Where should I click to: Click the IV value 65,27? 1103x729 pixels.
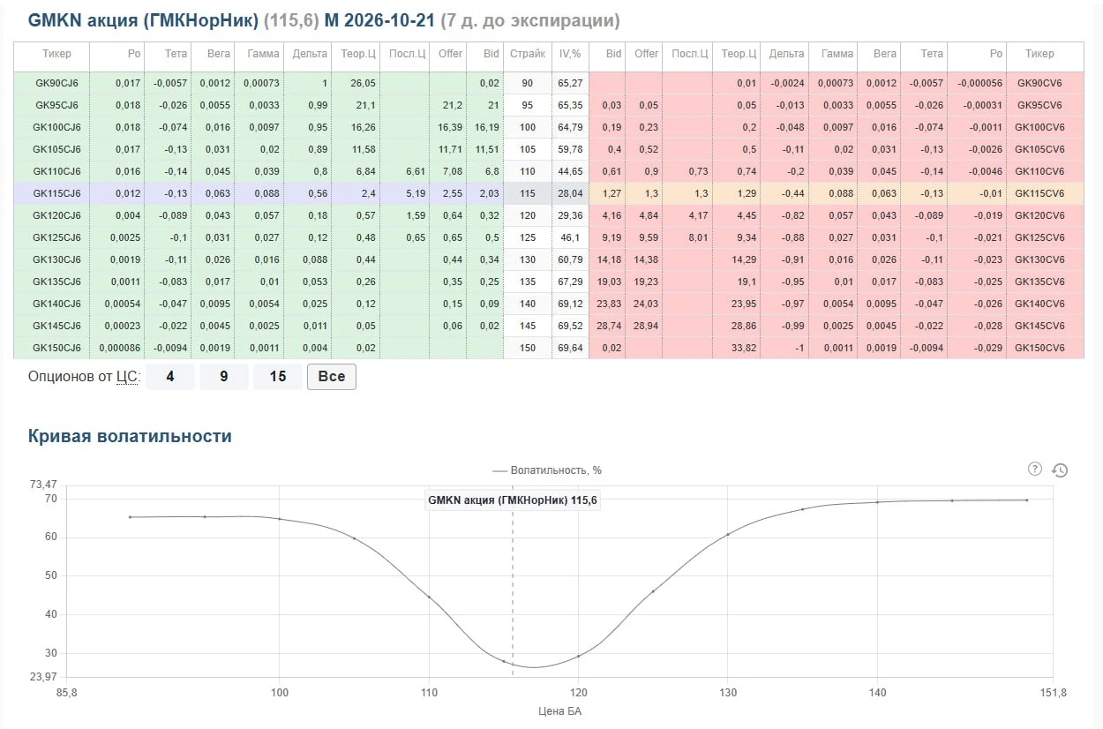coord(570,83)
